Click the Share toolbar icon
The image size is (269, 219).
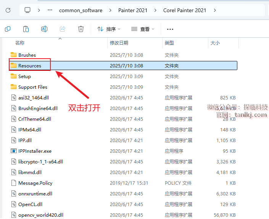[63, 29]
